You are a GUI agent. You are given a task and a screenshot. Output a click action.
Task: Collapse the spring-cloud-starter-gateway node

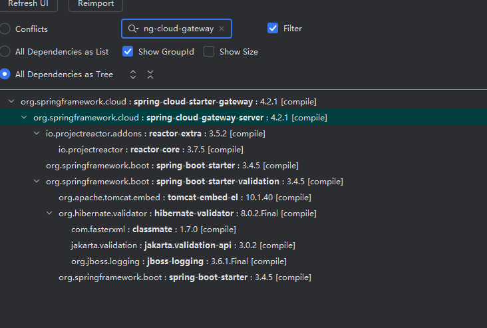(12, 102)
